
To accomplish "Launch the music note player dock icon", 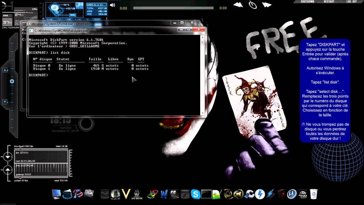I will click(78, 194).
